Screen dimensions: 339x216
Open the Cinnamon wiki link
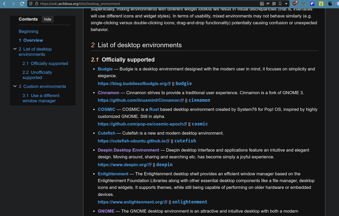[x=108, y=93]
